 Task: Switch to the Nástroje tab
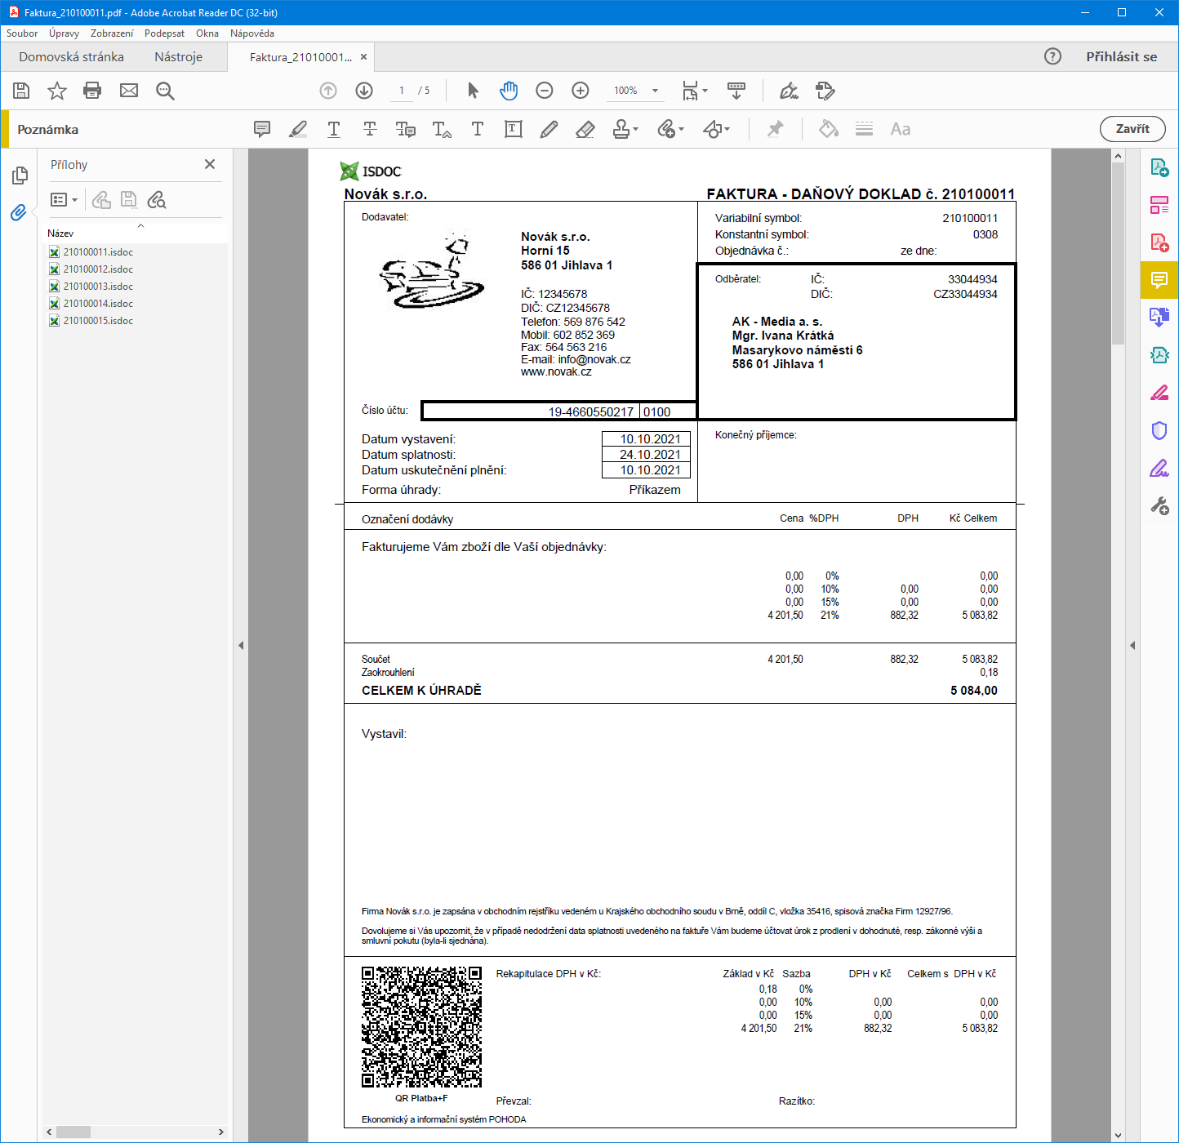click(178, 57)
